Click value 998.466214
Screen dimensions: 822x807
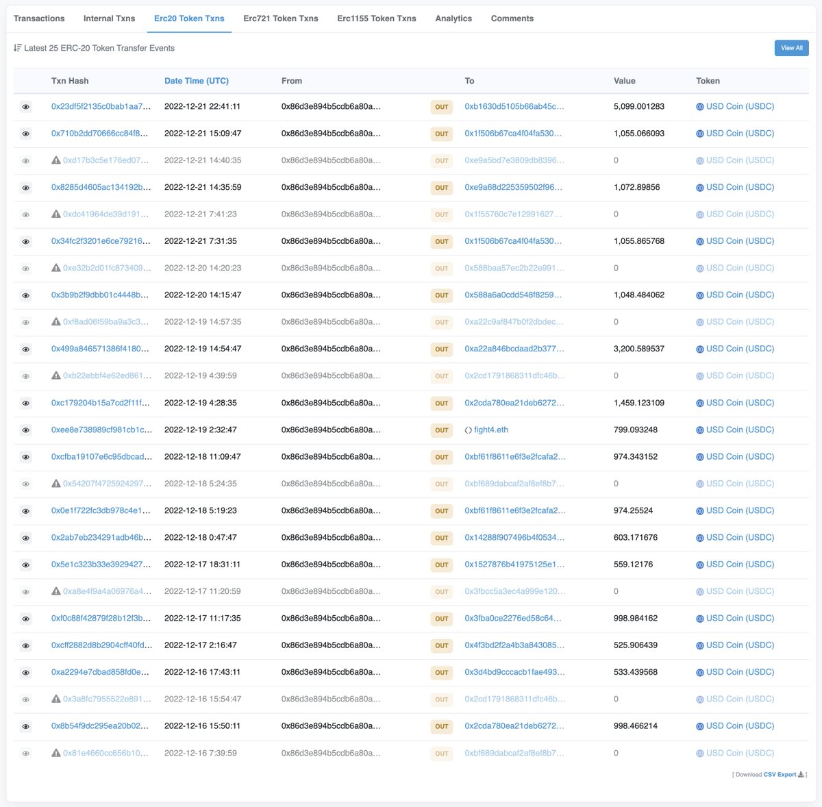click(x=636, y=726)
